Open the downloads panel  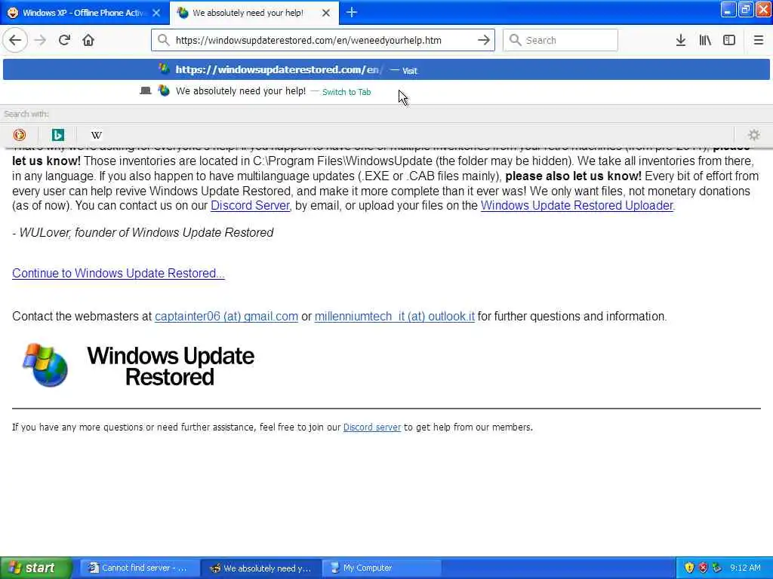pyautogui.click(x=681, y=40)
